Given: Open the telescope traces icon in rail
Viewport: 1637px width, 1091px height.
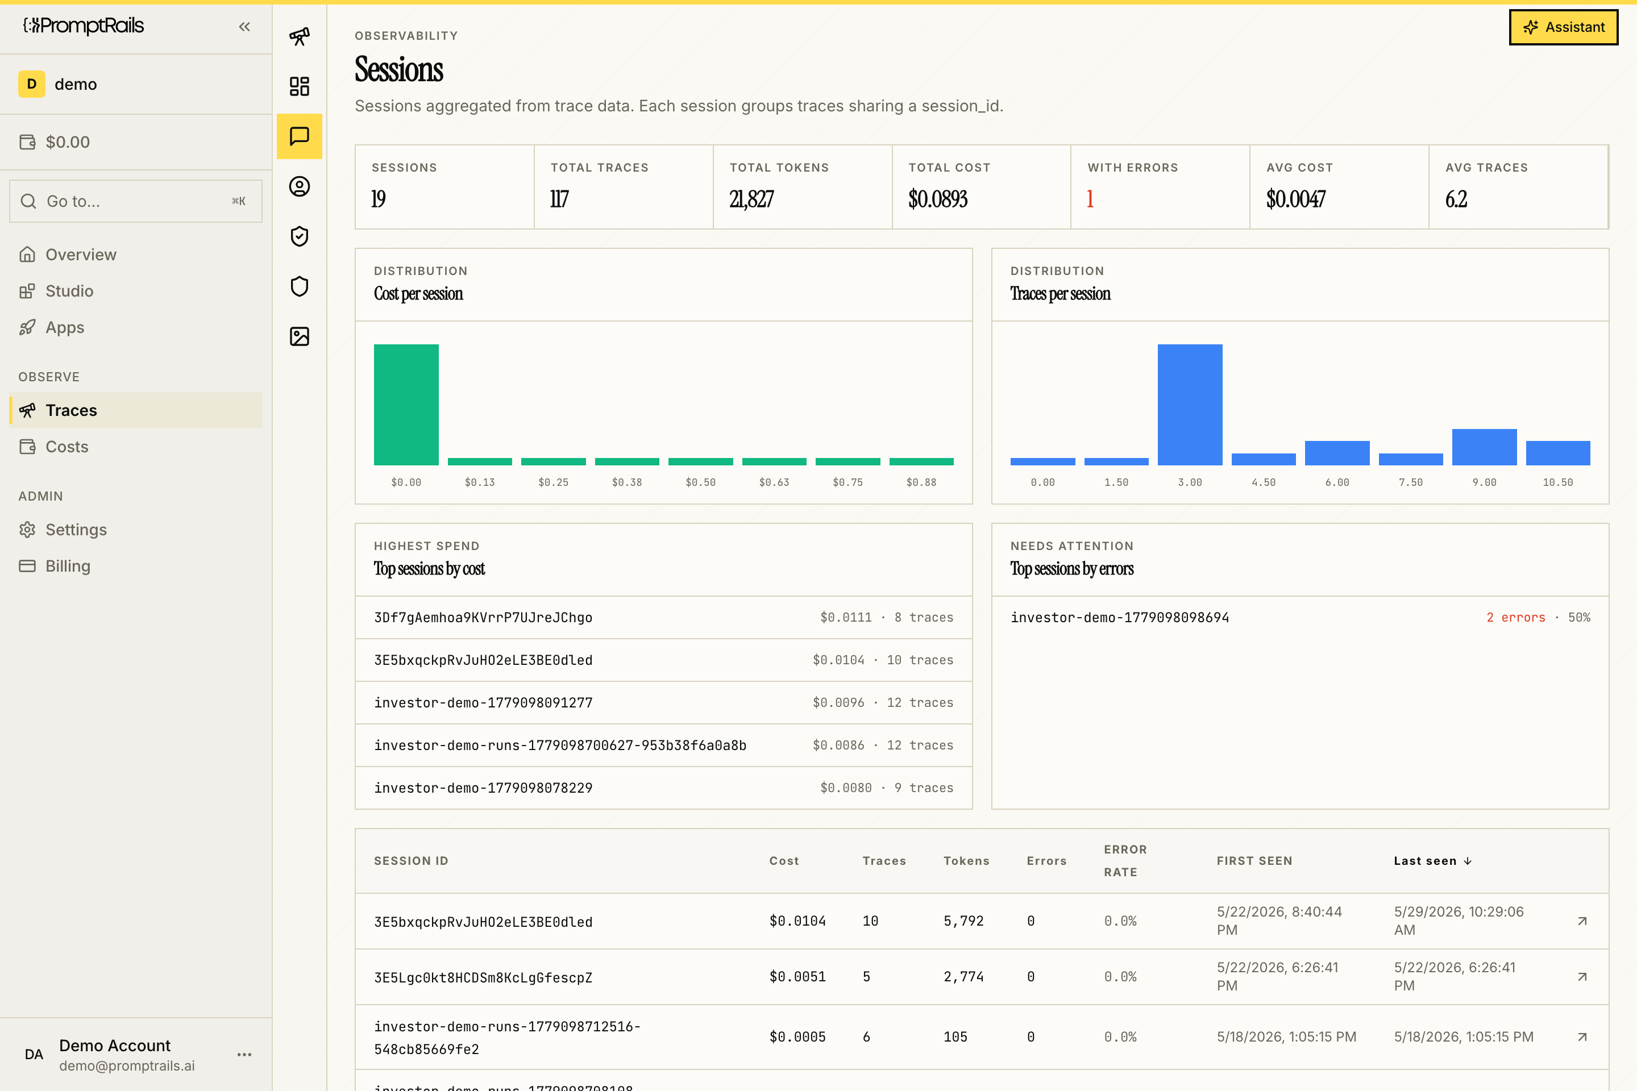Looking at the screenshot, I should [300, 36].
